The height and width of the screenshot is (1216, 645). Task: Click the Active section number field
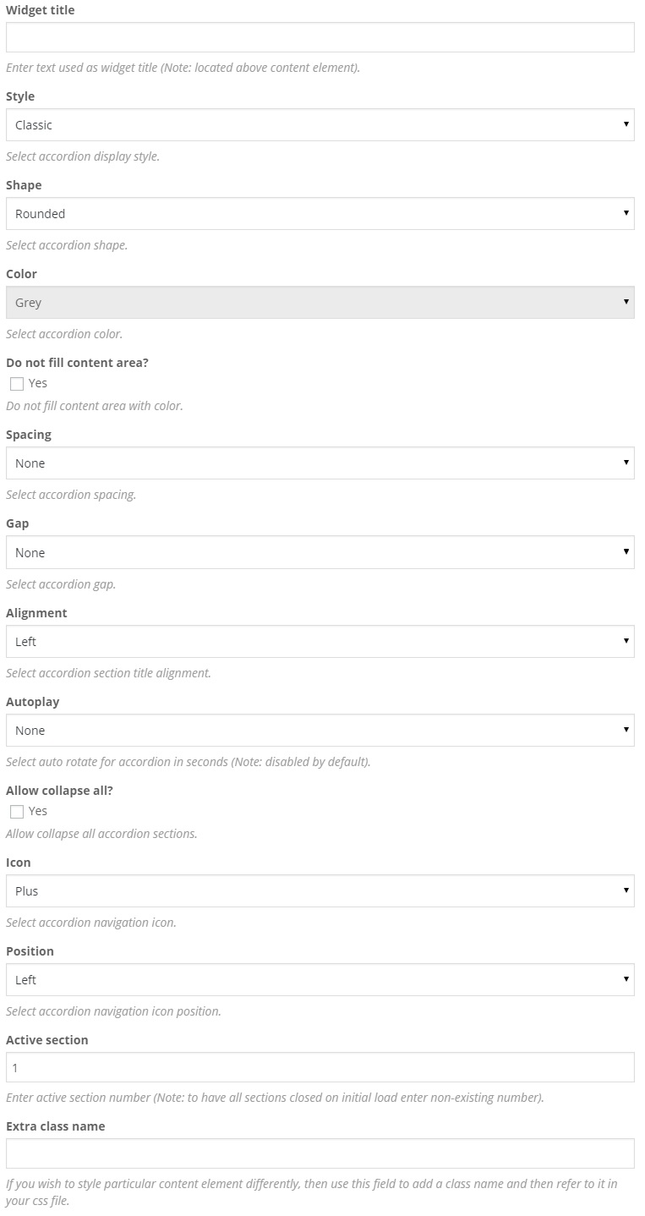(320, 1068)
